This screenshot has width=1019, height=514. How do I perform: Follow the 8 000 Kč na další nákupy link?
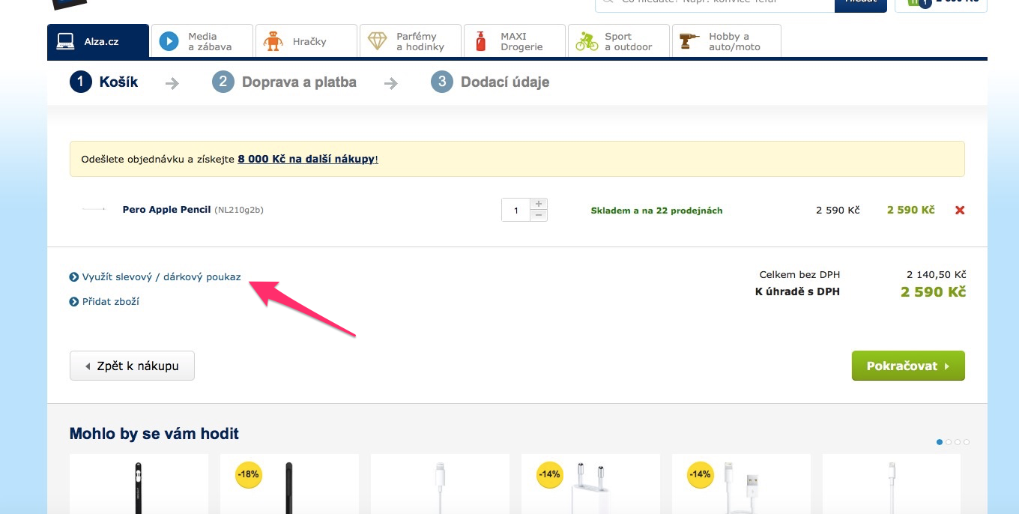(306, 159)
